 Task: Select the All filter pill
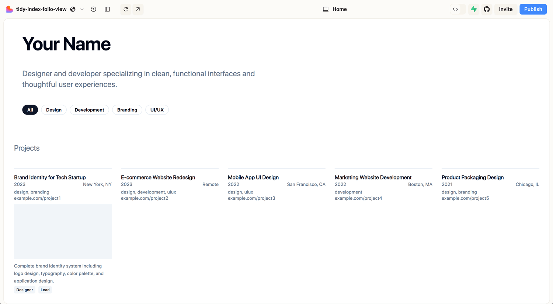click(x=30, y=110)
